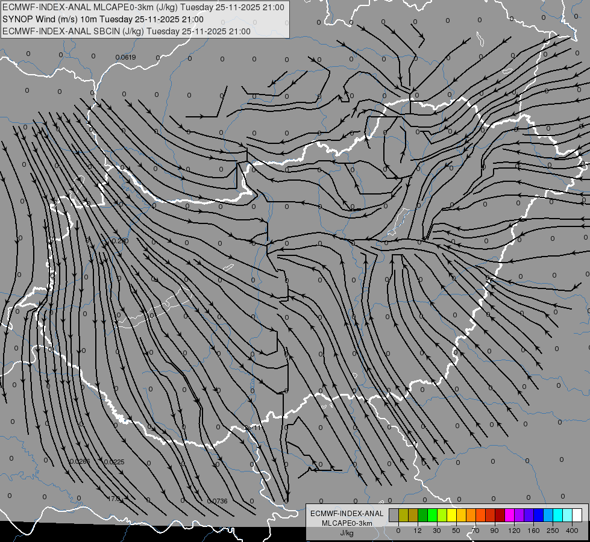Click the legend tick label 90

point(494,531)
